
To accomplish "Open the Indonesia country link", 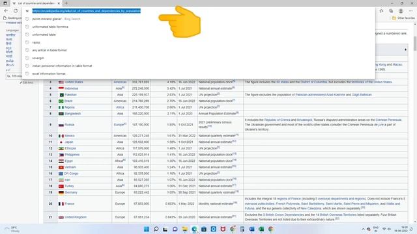I will tap(71, 88).
